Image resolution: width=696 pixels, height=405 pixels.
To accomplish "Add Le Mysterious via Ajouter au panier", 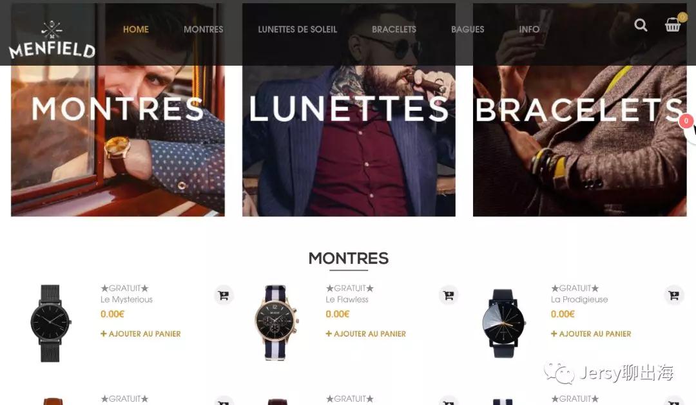I will [140, 334].
